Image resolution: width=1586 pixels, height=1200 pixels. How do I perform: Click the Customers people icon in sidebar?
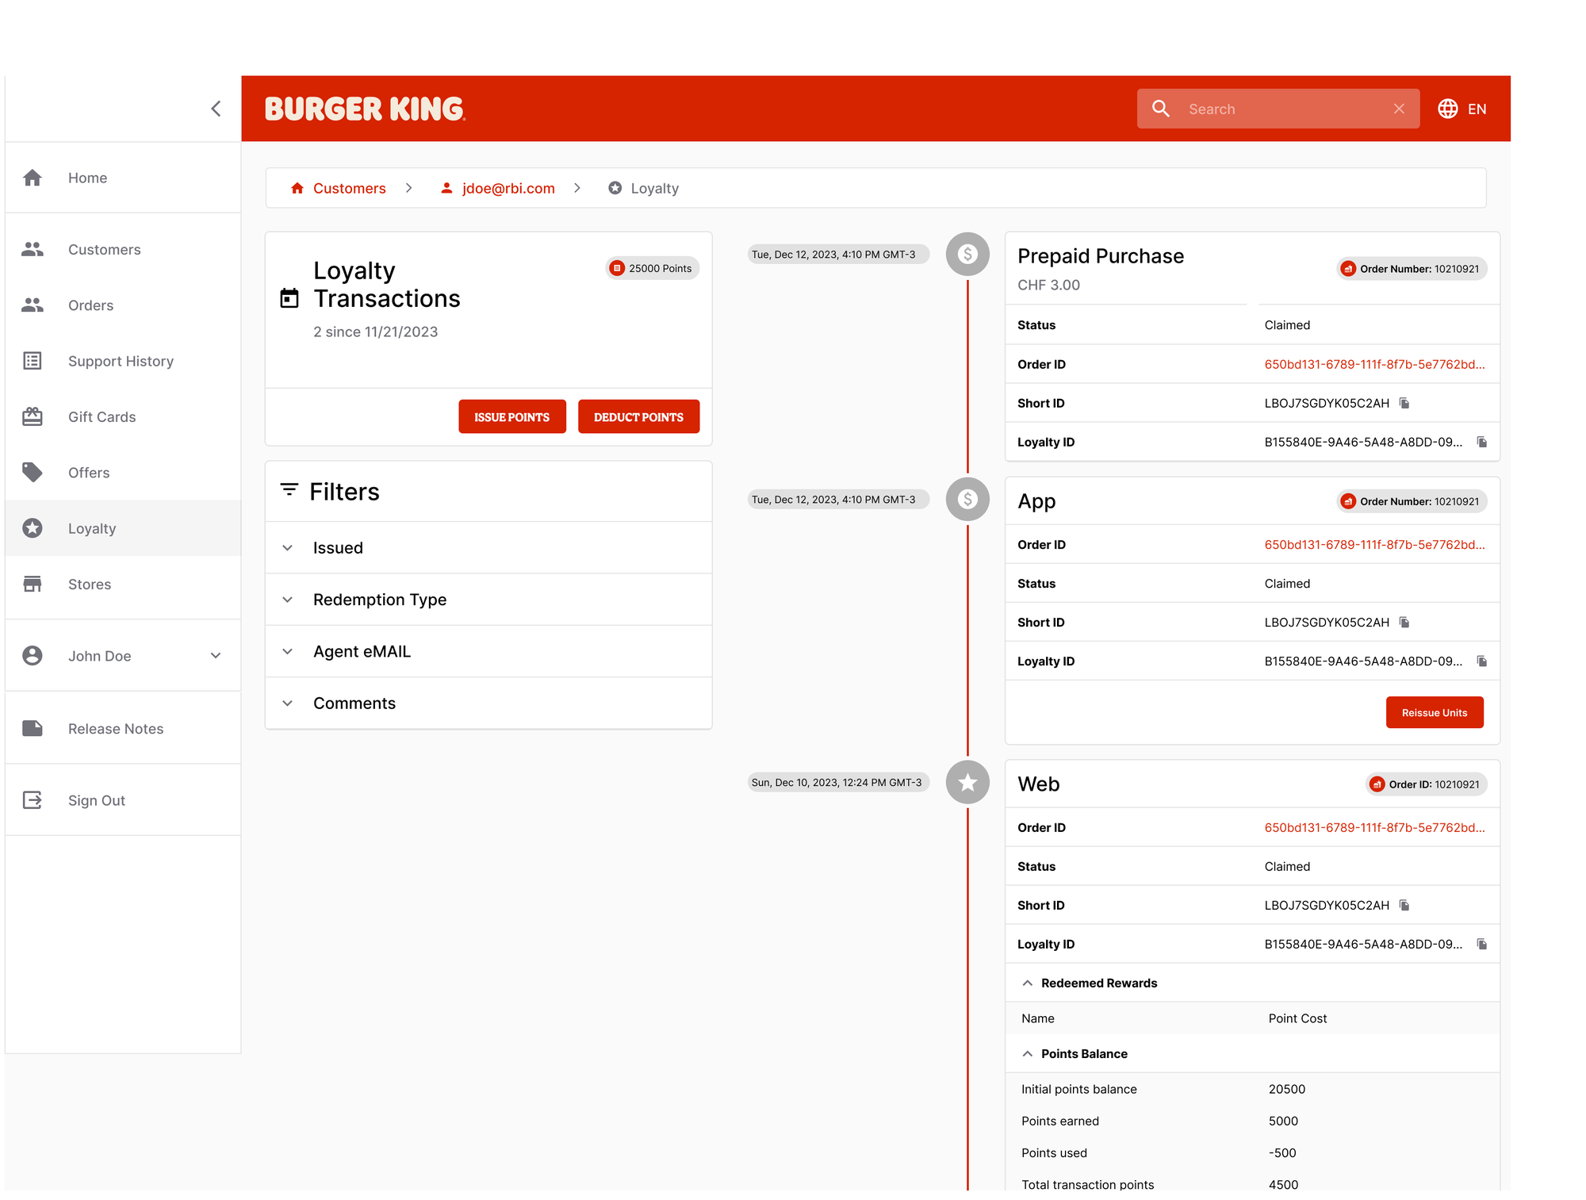pos(33,249)
